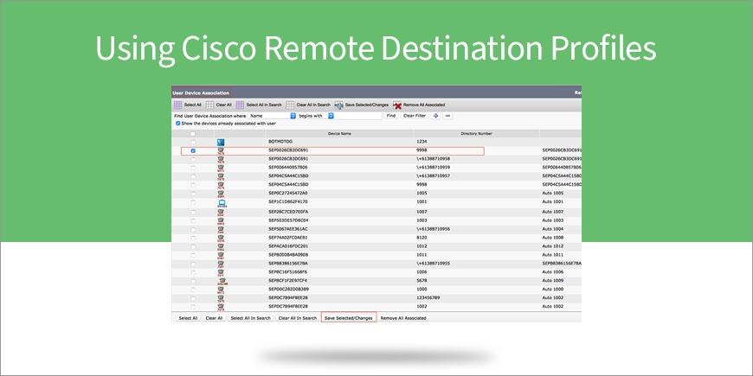
Task: Click the bottom Select All In Search button
Action: 251,318
